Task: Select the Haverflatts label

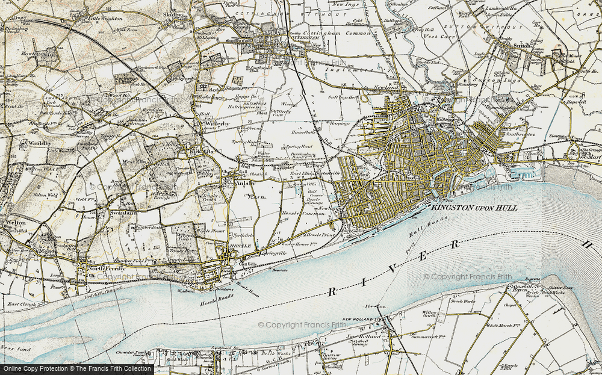Action: (x=303, y=132)
